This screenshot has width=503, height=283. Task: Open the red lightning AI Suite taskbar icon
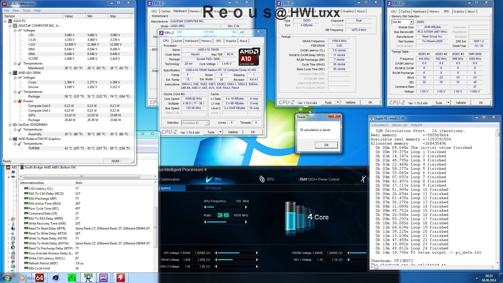pos(121,278)
